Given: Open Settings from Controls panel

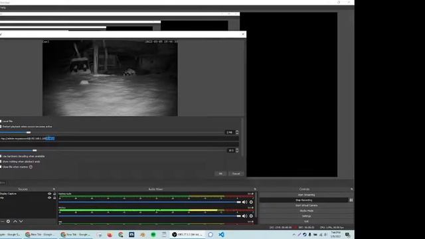Looking at the screenshot, I should click(306, 216).
